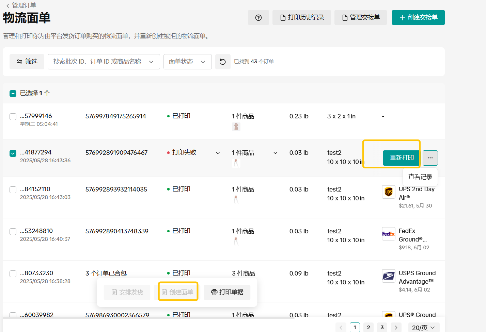
Task: Expand the 打印失败 status chevron
Action: tap(218, 153)
